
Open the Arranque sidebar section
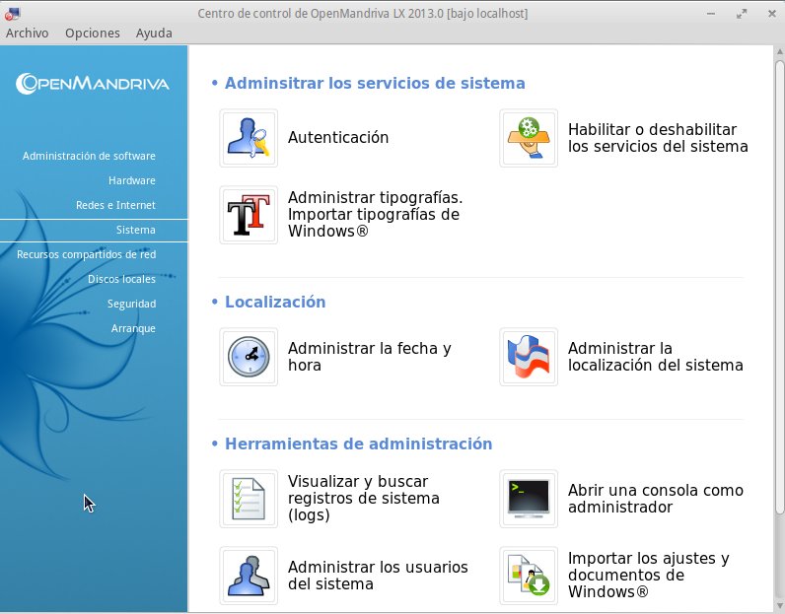pos(133,328)
